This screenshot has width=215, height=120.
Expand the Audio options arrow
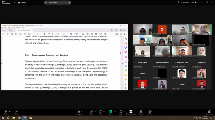9,111
